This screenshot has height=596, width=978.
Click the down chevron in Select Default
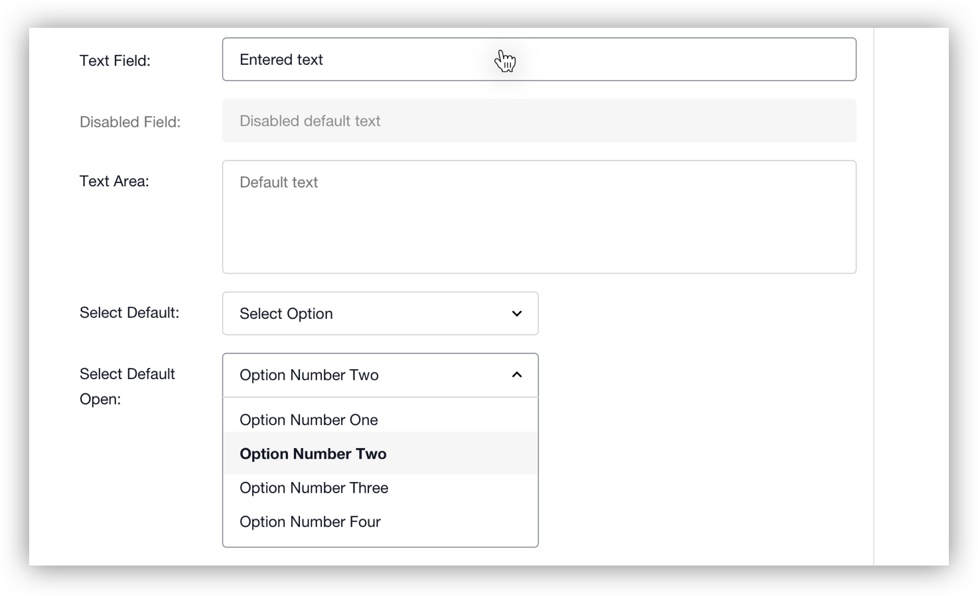pos(517,314)
